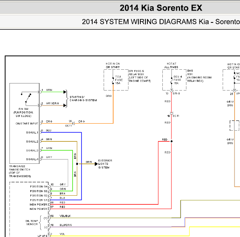This screenshot has width=240, height=237.
Task: Click the "POSITION S1" terminal label
Action: (39, 200)
